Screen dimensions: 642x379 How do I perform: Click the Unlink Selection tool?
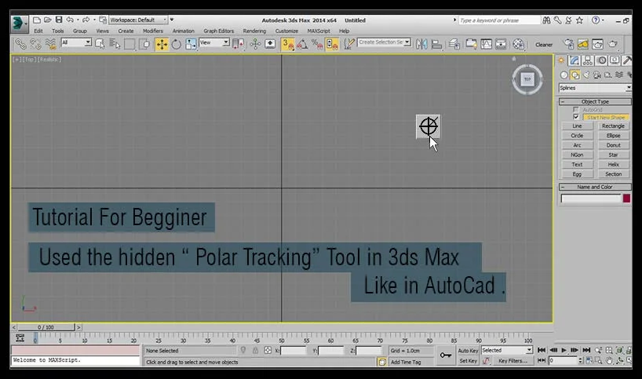pyautogui.click(x=35, y=43)
